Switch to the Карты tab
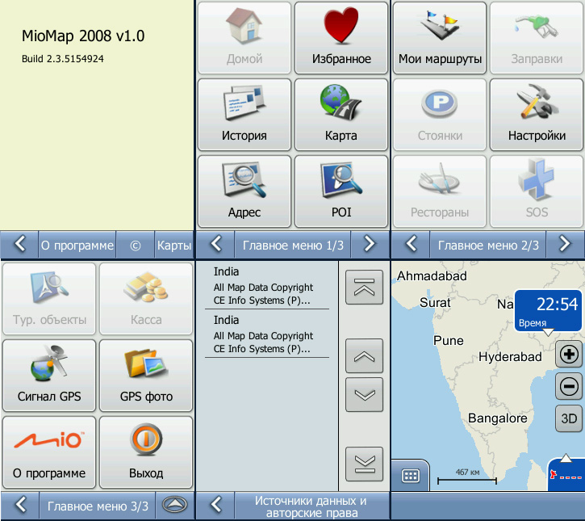This screenshot has width=585, height=521. coord(174,244)
